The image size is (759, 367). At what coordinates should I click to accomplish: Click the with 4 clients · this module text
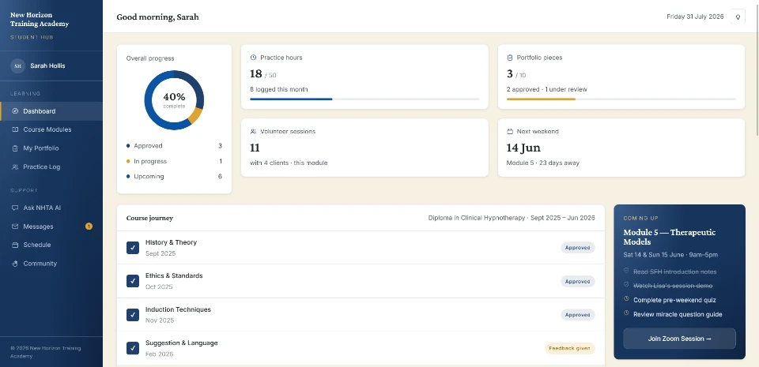pyautogui.click(x=289, y=163)
